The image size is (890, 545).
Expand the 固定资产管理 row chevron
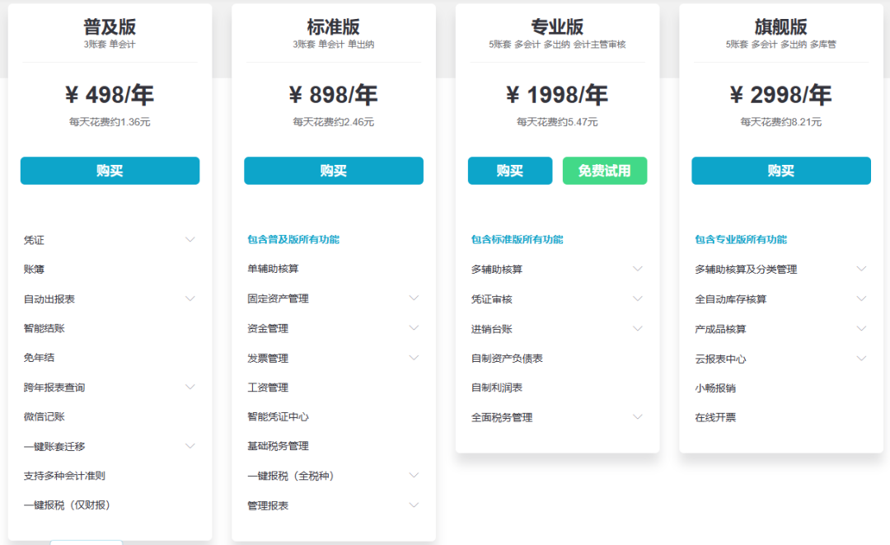point(414,298)
